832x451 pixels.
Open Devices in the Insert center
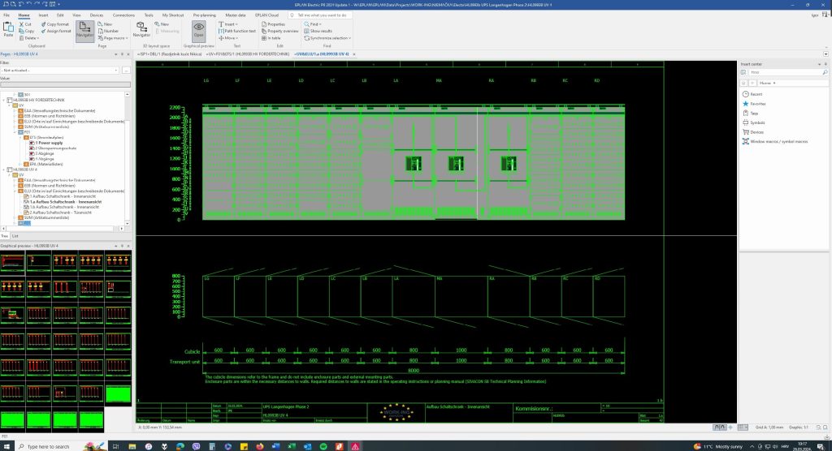point(756,131)
